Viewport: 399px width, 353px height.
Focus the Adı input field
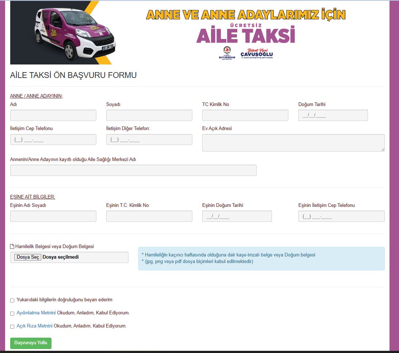53,115
